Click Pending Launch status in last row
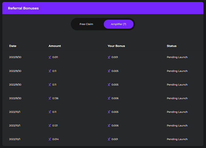The height and width of the screenshot is (148, 206). click(177, 139)
